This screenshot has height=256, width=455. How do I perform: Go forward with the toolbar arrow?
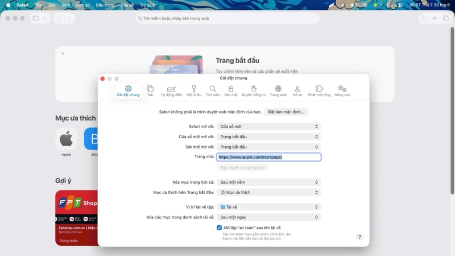(69, 18)
